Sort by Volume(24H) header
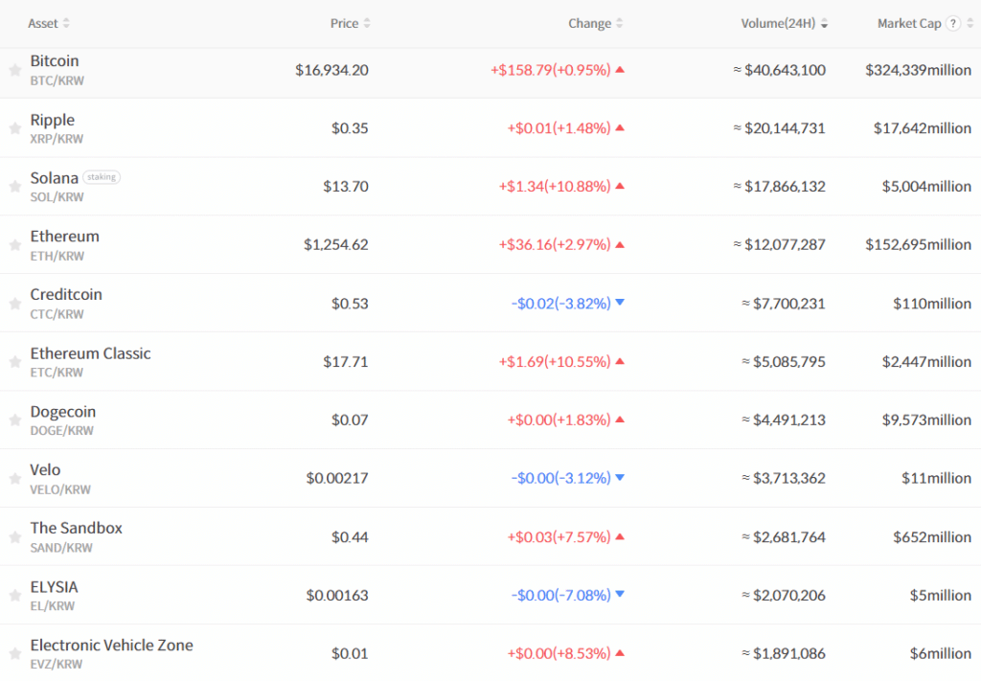981x681 pixels. (785, 23)
